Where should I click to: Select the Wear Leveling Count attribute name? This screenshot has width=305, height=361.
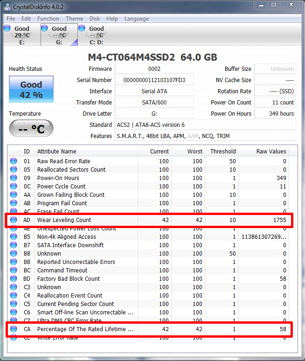64,220
